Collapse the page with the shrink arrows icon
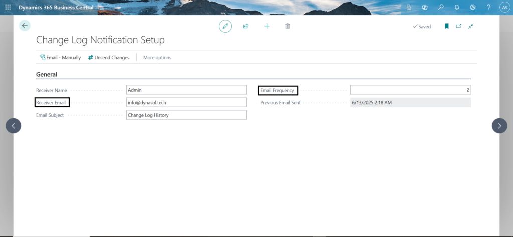The height and width of the screenshot is (237, 513). 471,26
